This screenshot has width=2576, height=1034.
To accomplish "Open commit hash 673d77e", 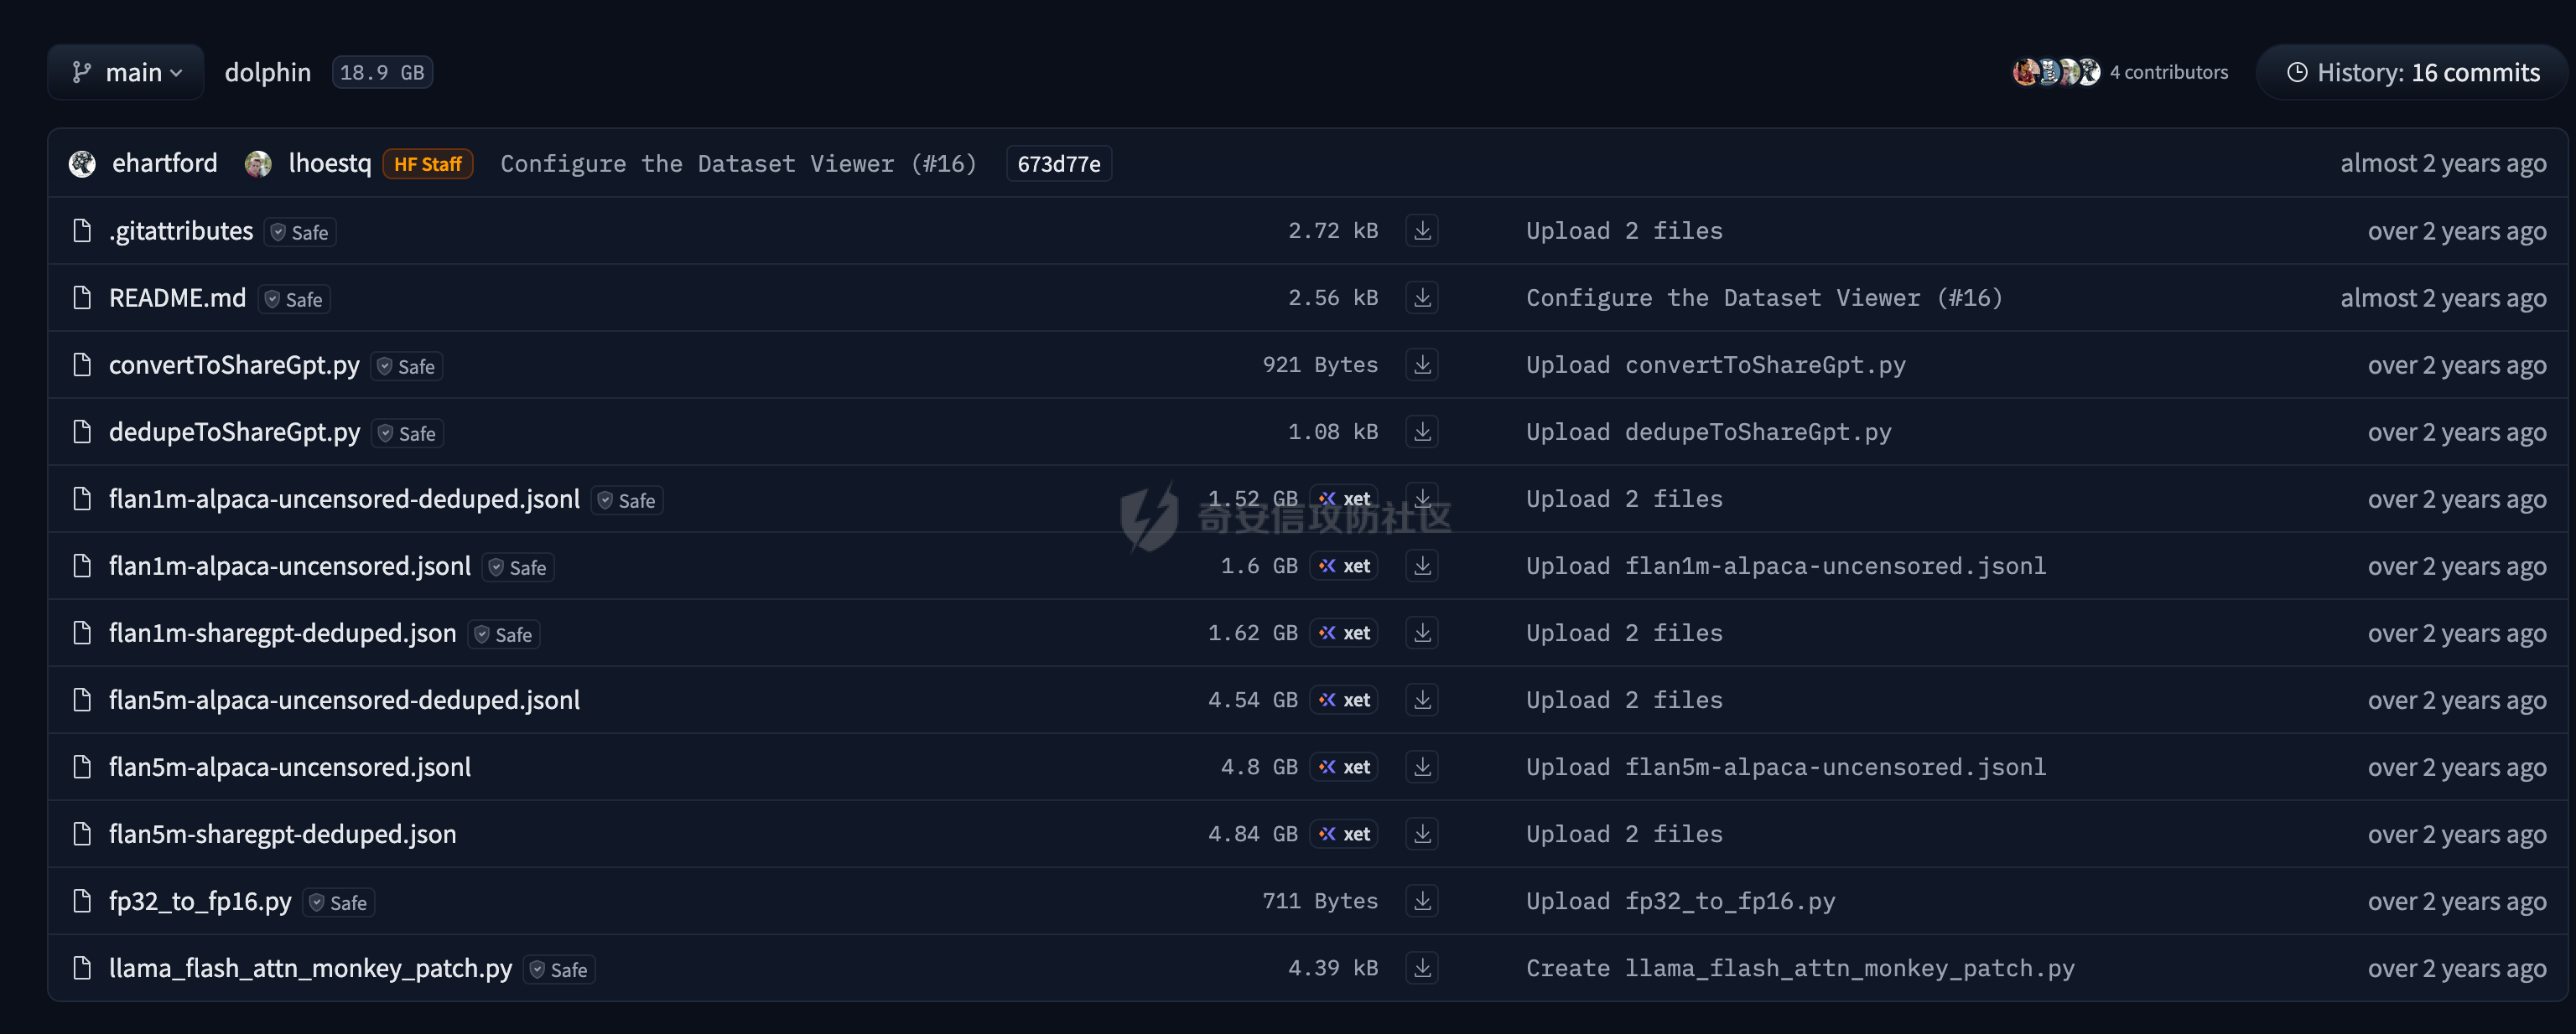I will [x=1058, y=164].
